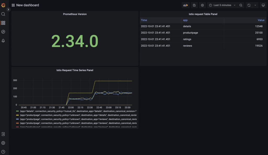
Task: Sort the table by the Value column
Action: coord(261,20)
